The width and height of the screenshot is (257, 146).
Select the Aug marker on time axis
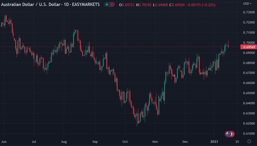(x=64, y=141)
